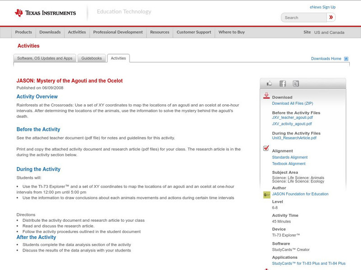Click the During the Activity heading
Viewport: 361px width, 270px height.
38,169
